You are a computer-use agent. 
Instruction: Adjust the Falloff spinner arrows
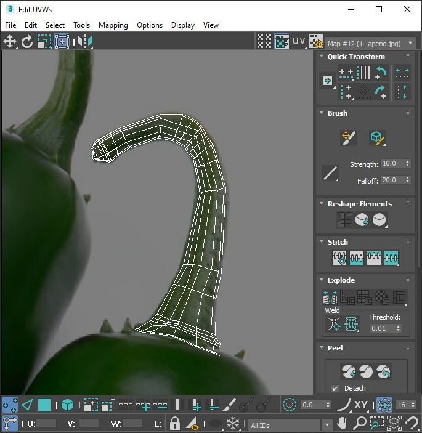point(408,180)
